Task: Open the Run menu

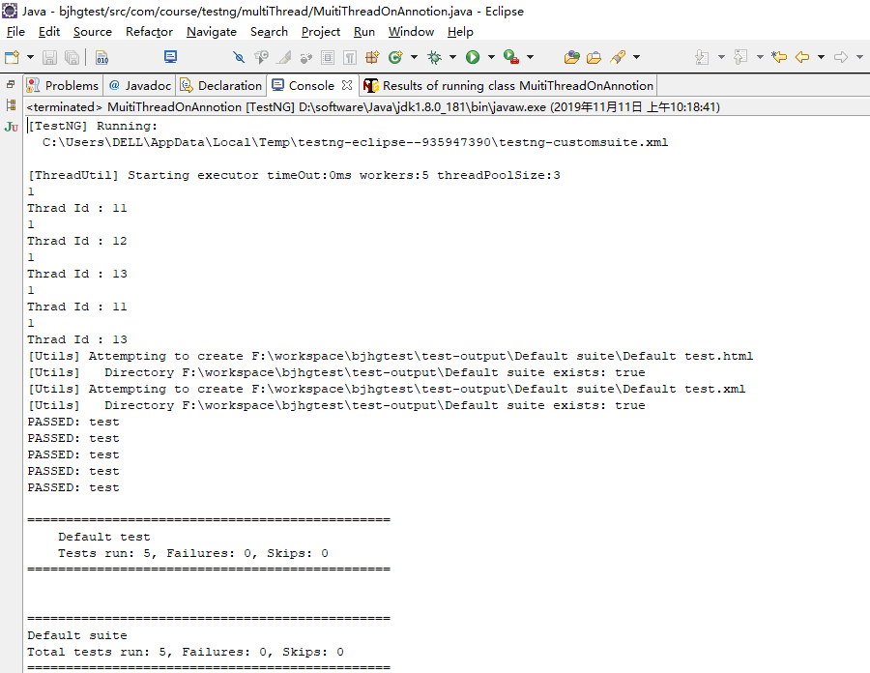Action: pos(364,32)
